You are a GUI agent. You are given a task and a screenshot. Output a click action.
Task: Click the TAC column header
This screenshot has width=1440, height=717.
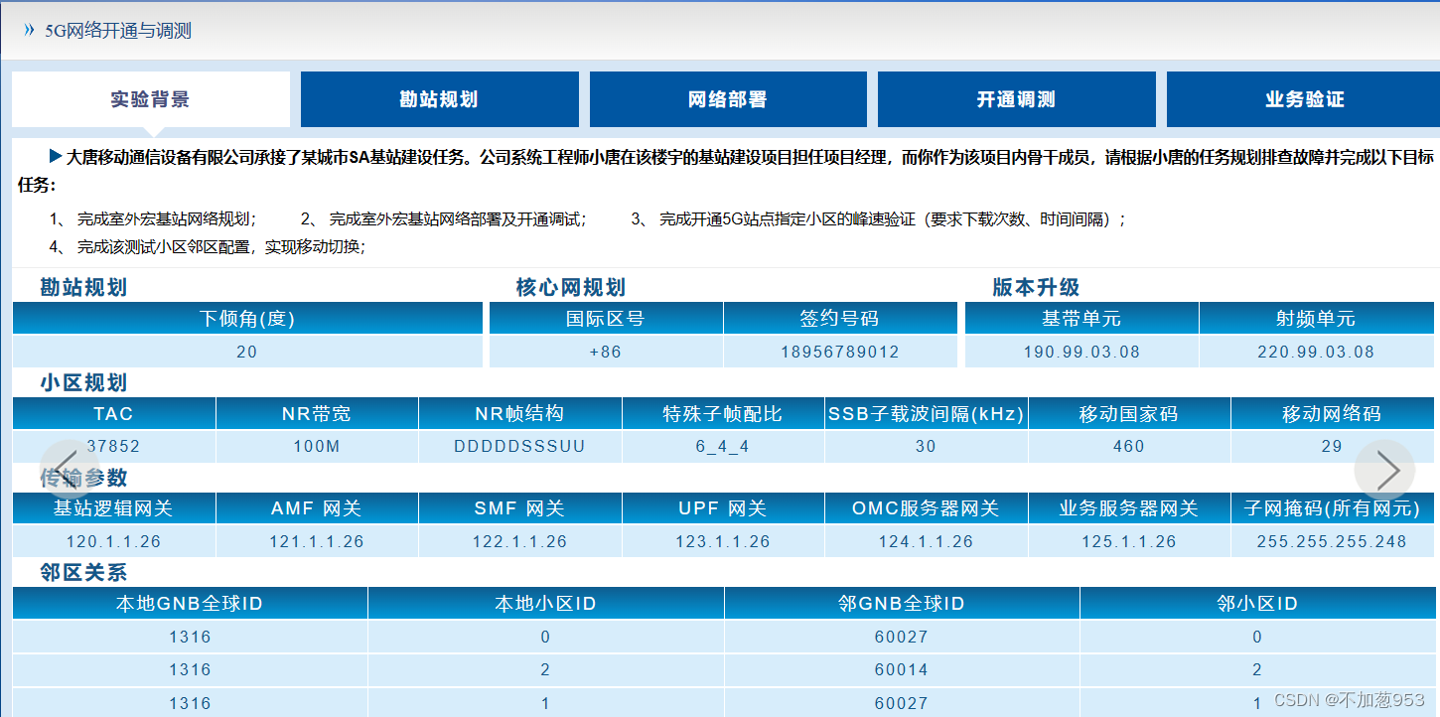pos(114,414)
